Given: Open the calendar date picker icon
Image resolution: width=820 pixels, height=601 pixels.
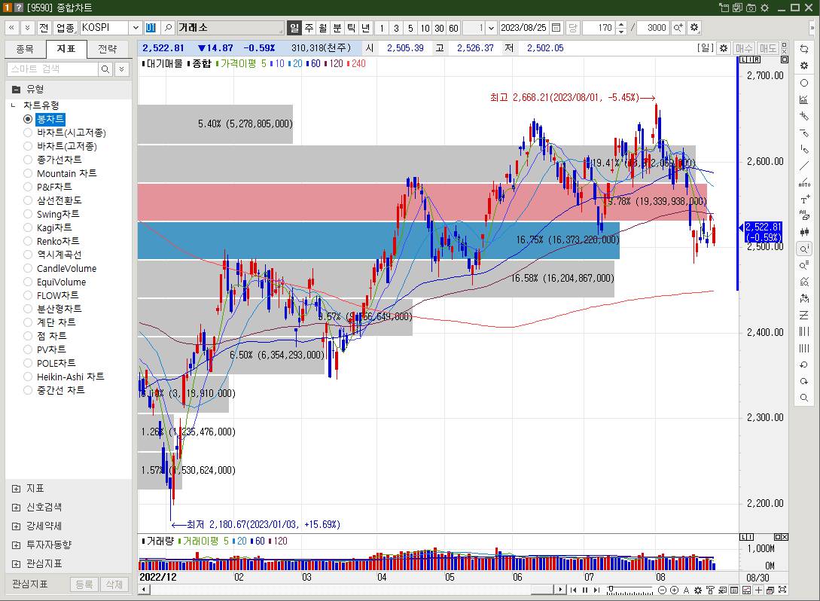Looking at the screenshot, I should click(556, 28).
